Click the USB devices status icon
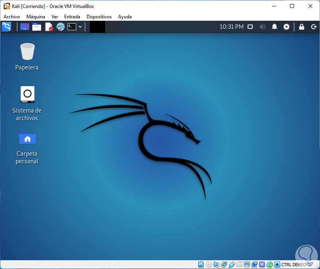Image resolution: width=320 pixels, height=269 pixels. coord(232,265)
